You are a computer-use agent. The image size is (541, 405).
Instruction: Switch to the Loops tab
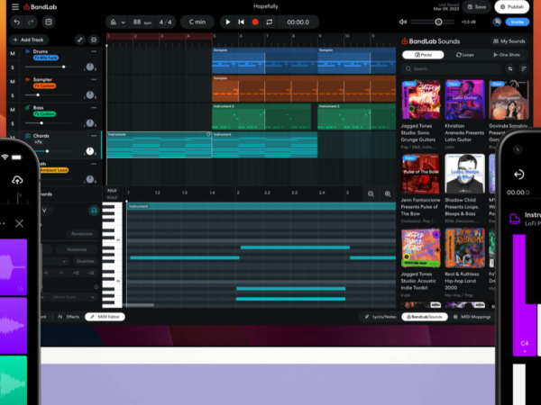coord(464,55)
